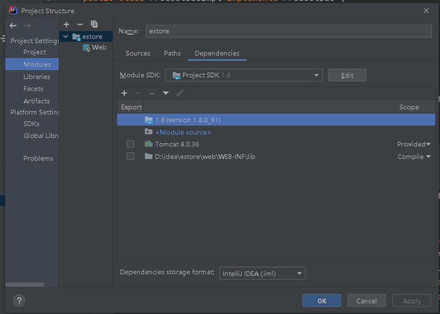Open Global Libraries settings
This screenshot has width=440, height=314.
click(x=41, y=136)
